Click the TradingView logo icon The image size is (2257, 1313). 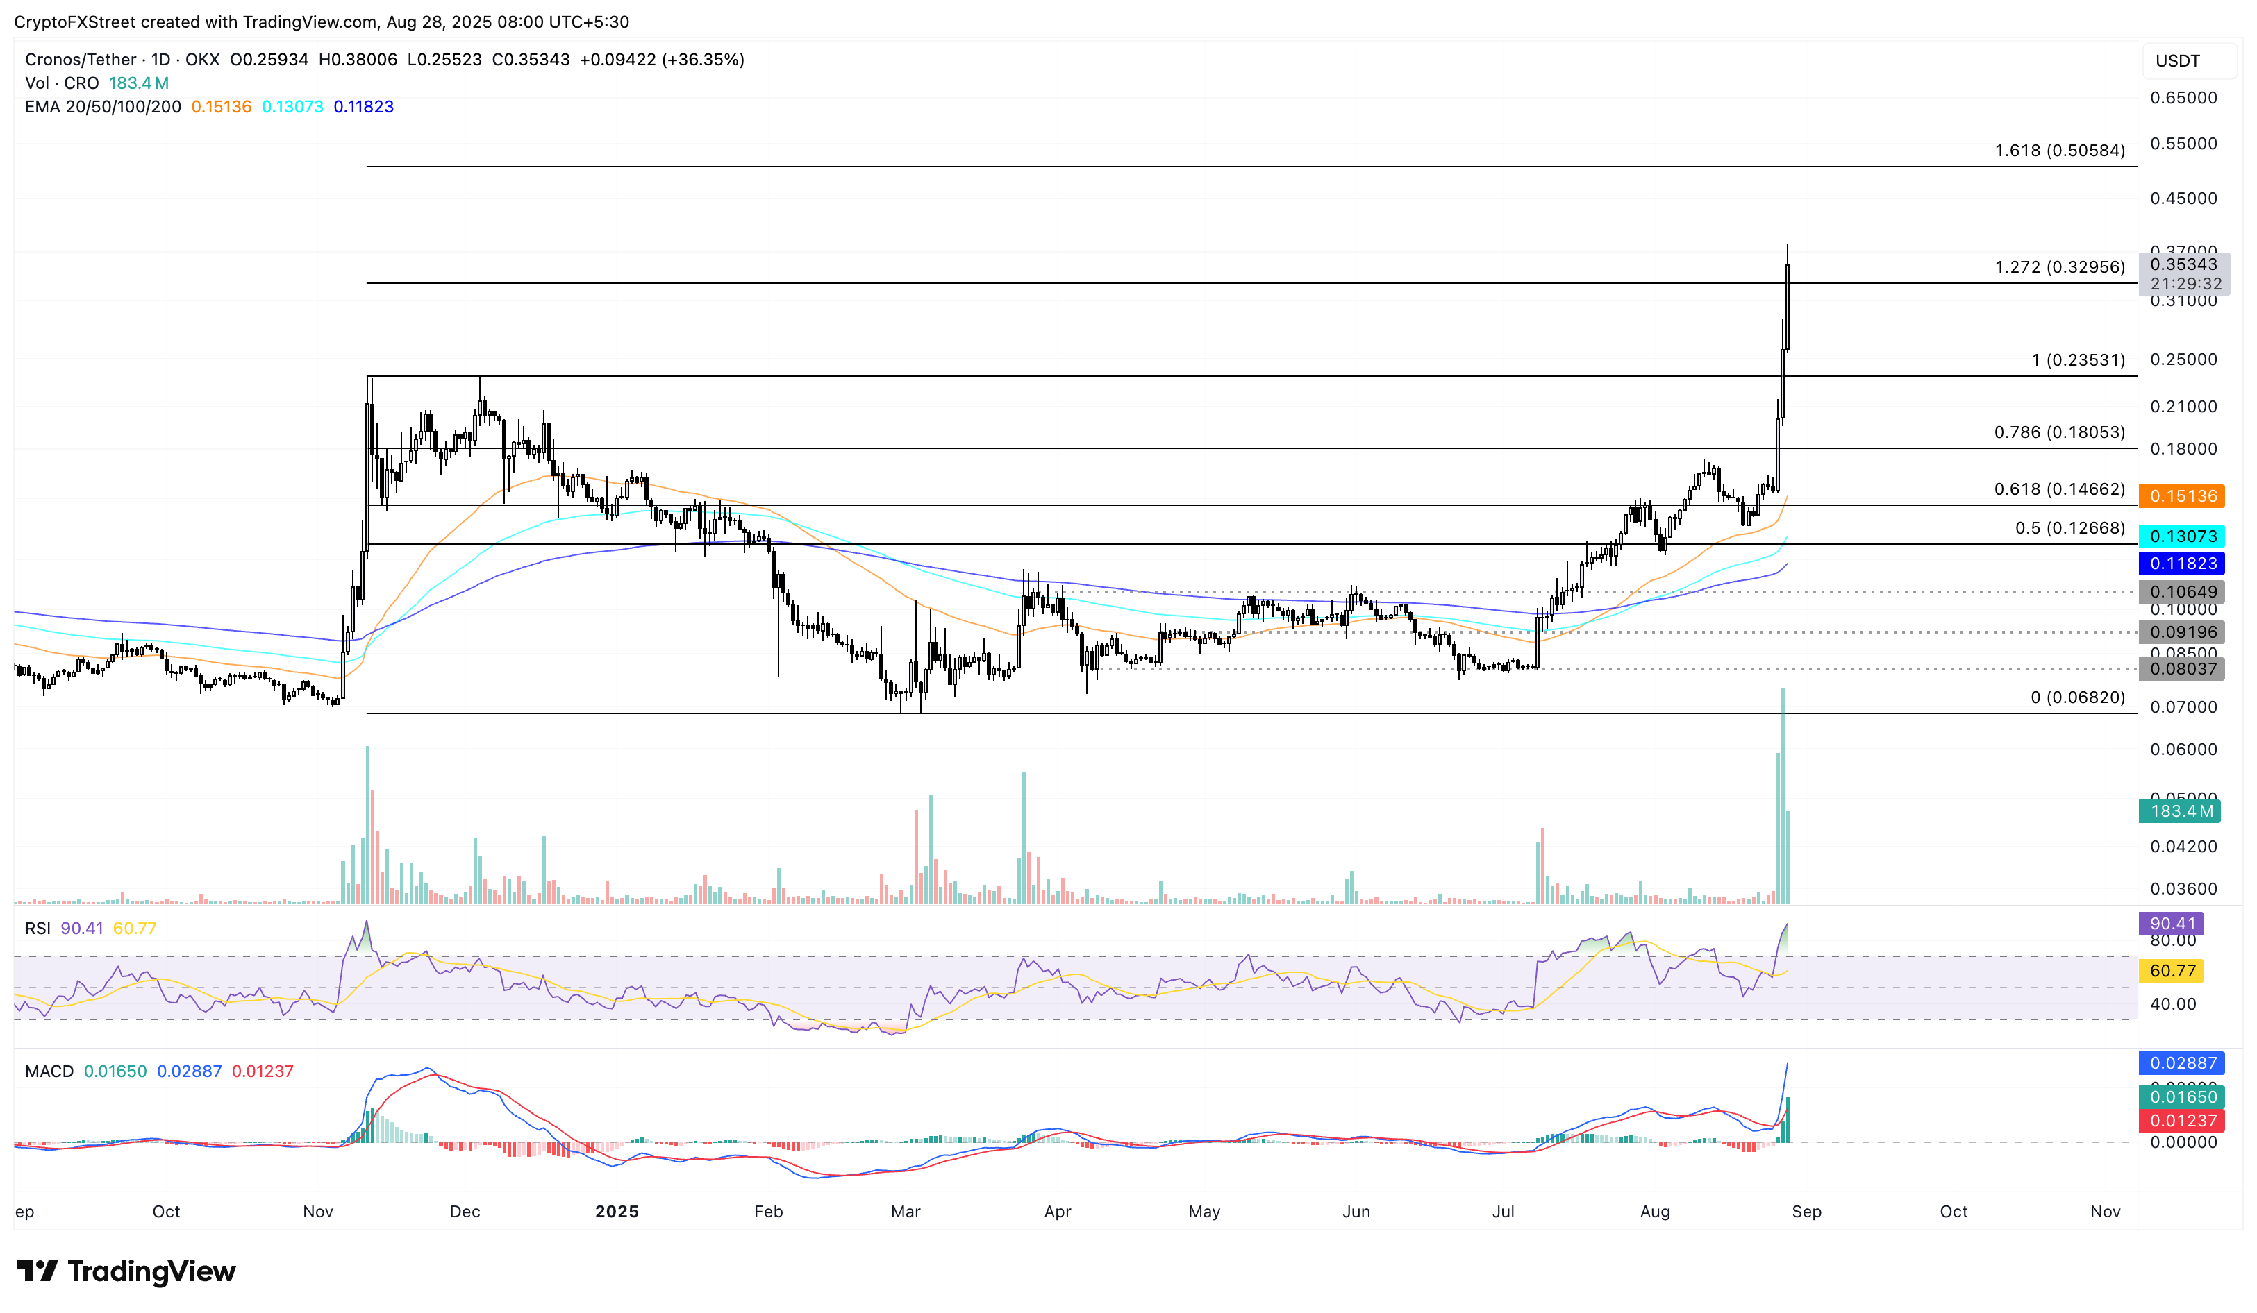(x=38, y=1271)
